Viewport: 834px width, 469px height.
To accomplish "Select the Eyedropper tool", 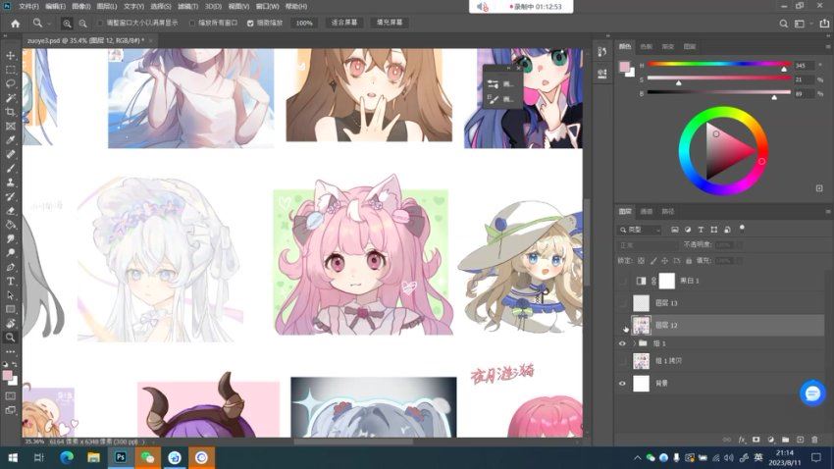I will click(x=10, y=140).
